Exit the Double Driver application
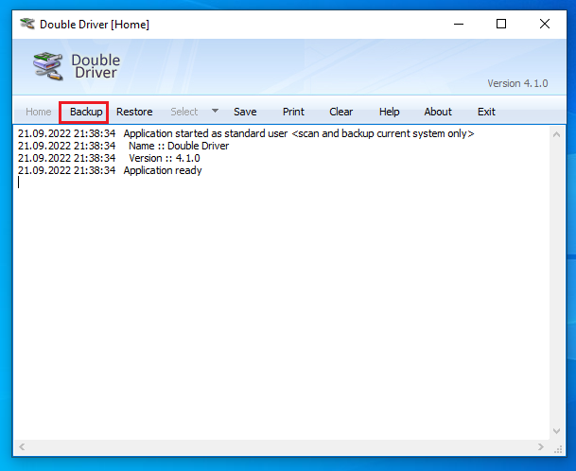This screenshot has height=471, width=576. pos(486,112)
